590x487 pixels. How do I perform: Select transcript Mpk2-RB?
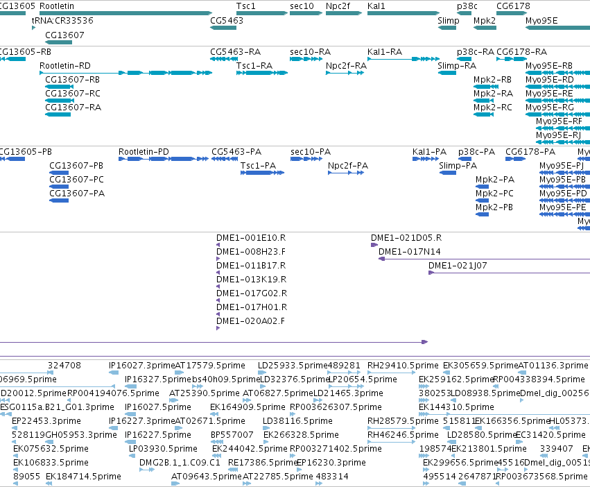click(492, 80)
